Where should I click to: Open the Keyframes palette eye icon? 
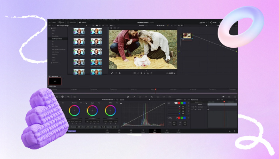click(x=223, y=97)
